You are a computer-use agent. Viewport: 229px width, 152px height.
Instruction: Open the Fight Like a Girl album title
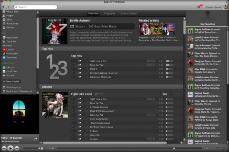point(82,94)
